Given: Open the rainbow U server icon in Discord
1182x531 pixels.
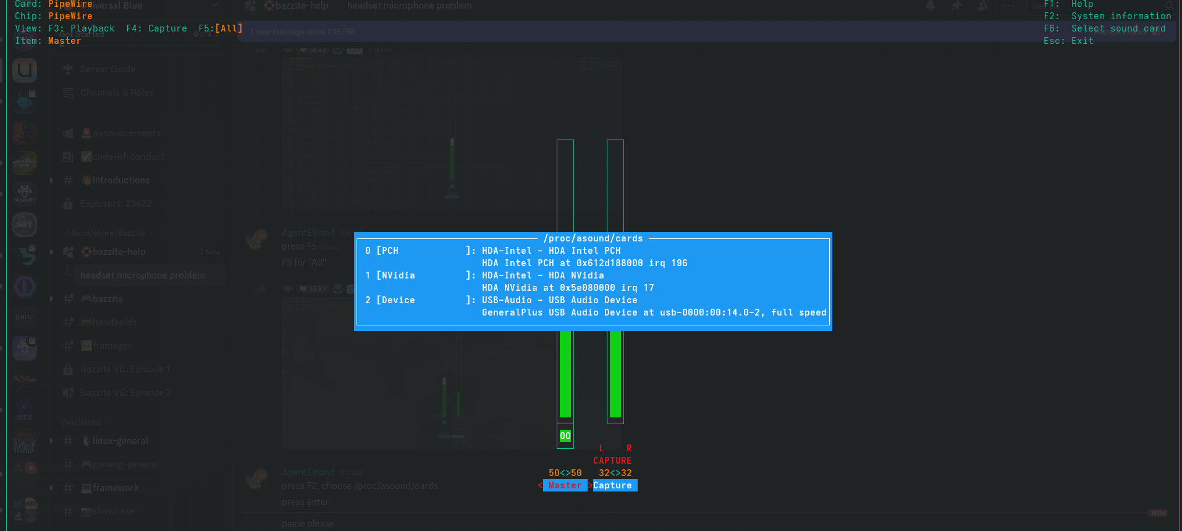Looking at the screenshot, I should 25,70.
